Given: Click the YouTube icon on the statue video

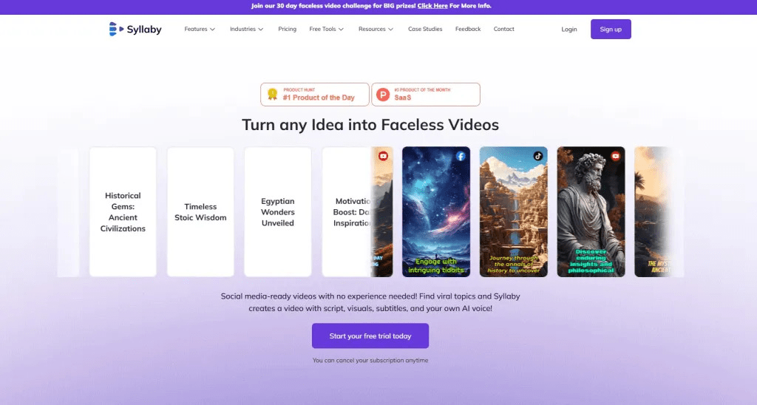Looking at the screenshot, I should coord(615,156).
